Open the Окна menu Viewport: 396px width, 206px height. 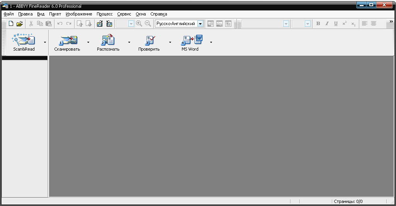141,14
